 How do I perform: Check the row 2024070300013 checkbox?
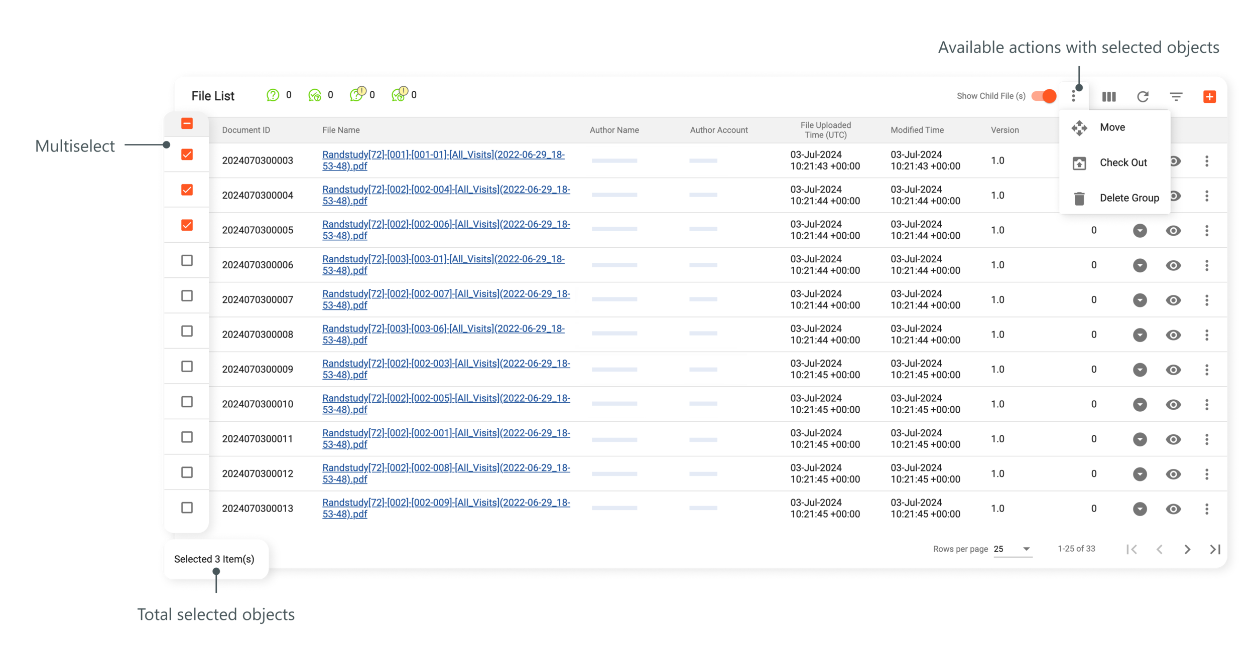tap(187, 508)
